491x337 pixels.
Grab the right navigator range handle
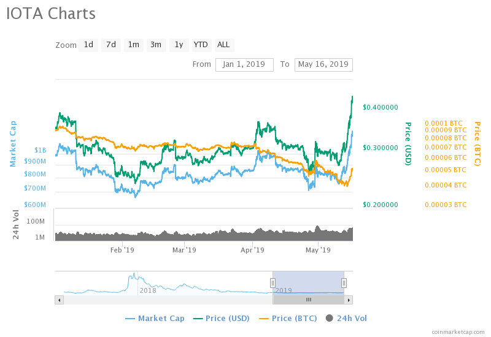344,283
